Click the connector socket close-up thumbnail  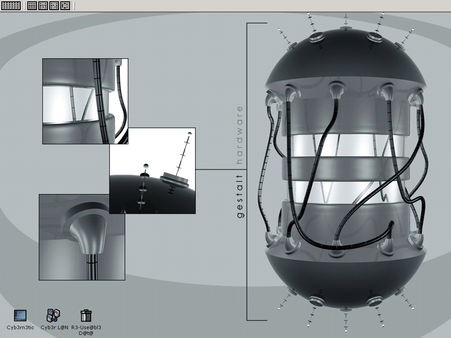(x=82, y=237)
